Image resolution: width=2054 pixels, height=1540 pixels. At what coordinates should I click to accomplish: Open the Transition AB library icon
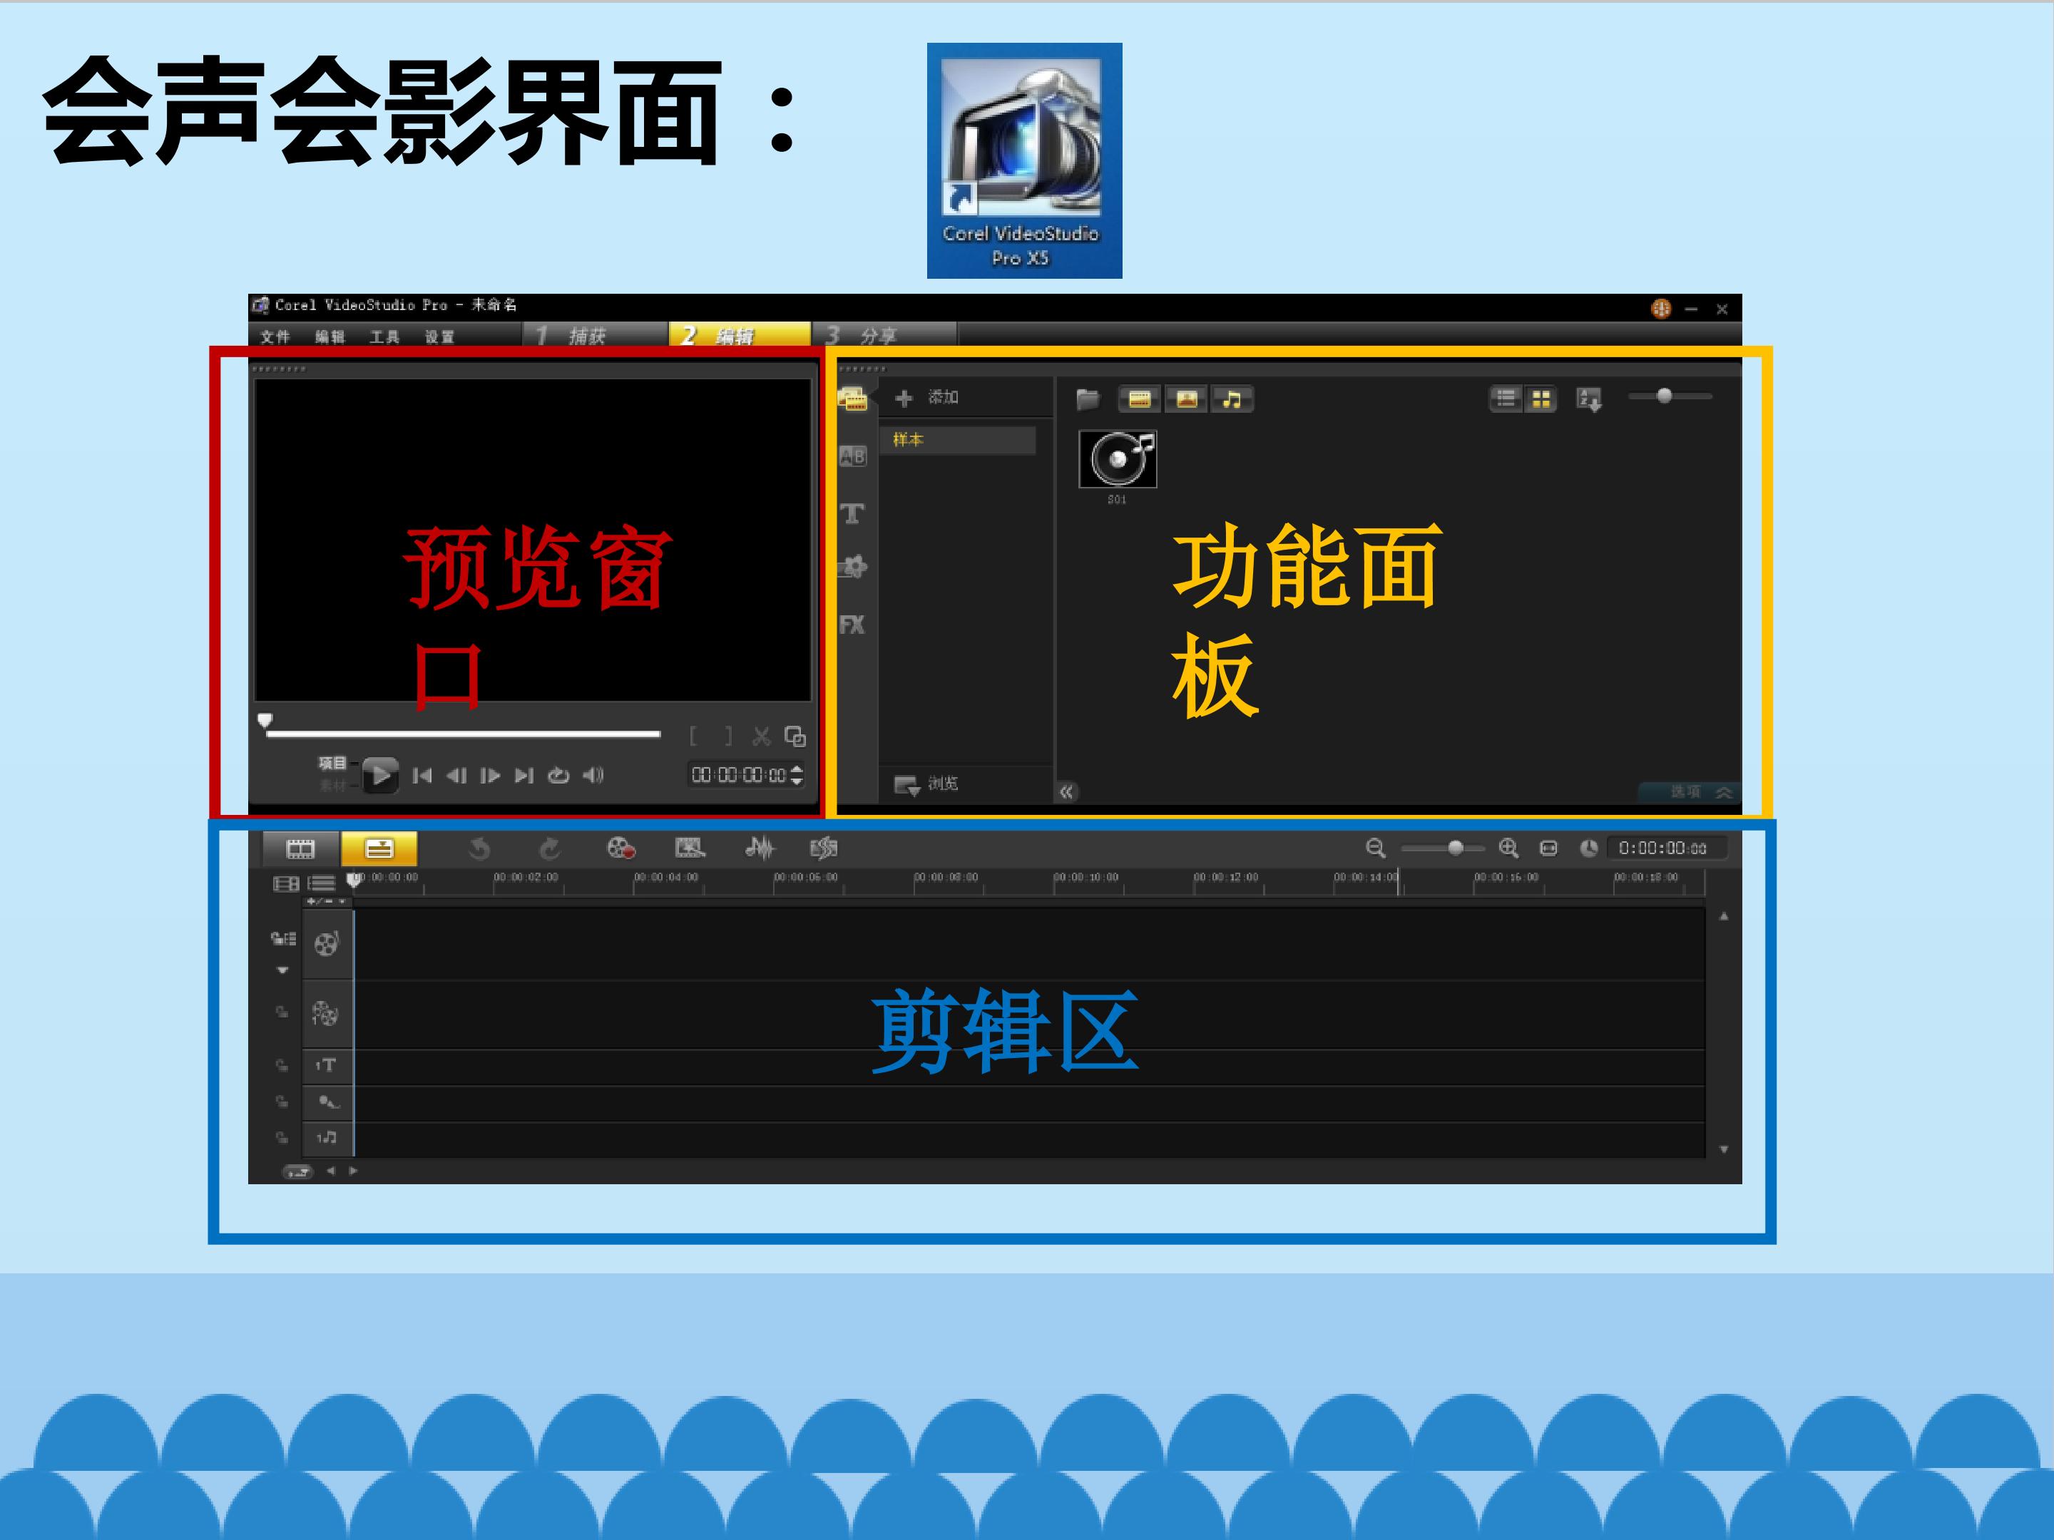852,457
